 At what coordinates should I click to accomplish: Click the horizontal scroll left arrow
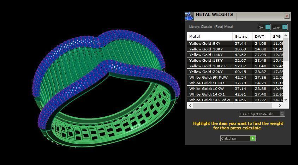pyautogui.click(x=190, y=105)
